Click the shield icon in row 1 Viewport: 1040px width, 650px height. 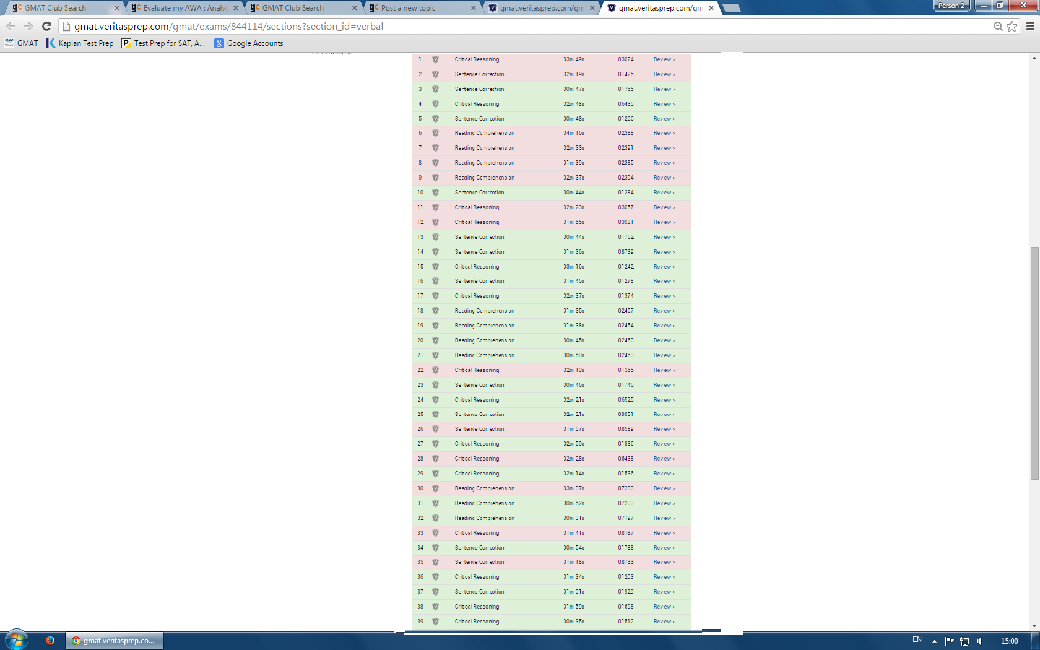click(x=435, y=59)
